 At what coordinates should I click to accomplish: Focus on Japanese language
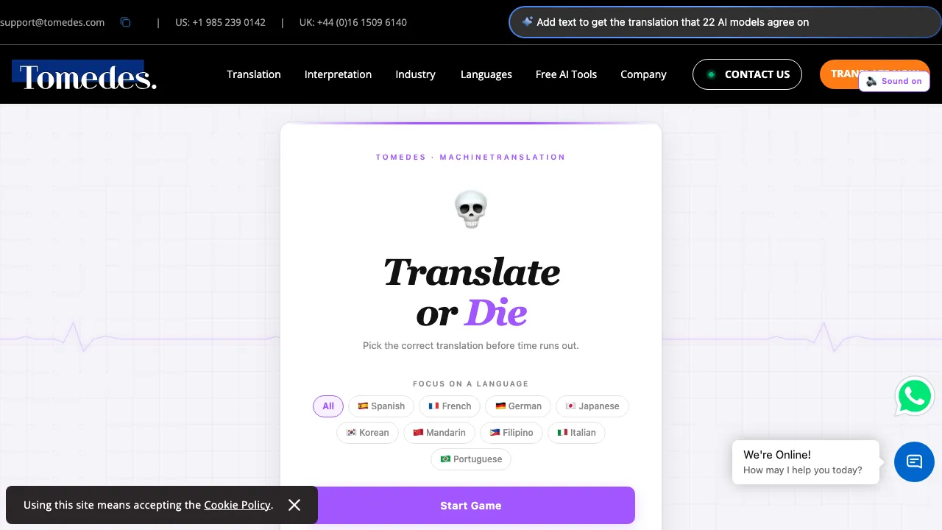click(x=592, y=406)
